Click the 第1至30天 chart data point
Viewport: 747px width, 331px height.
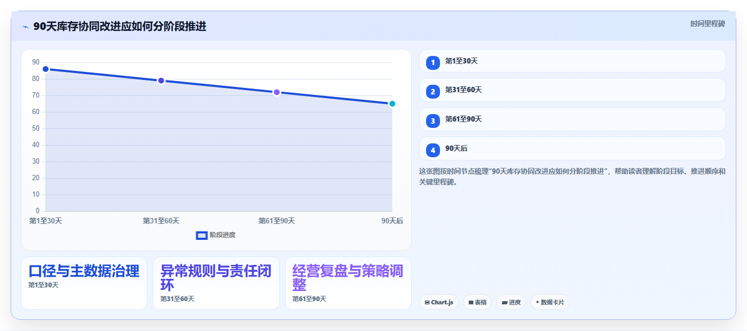click(x=45, y=69)
